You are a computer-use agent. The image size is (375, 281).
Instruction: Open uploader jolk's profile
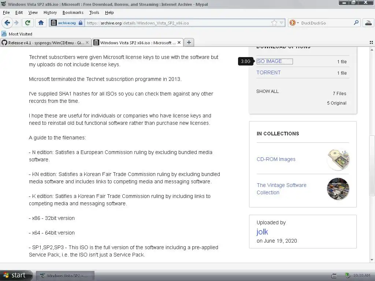262,232
